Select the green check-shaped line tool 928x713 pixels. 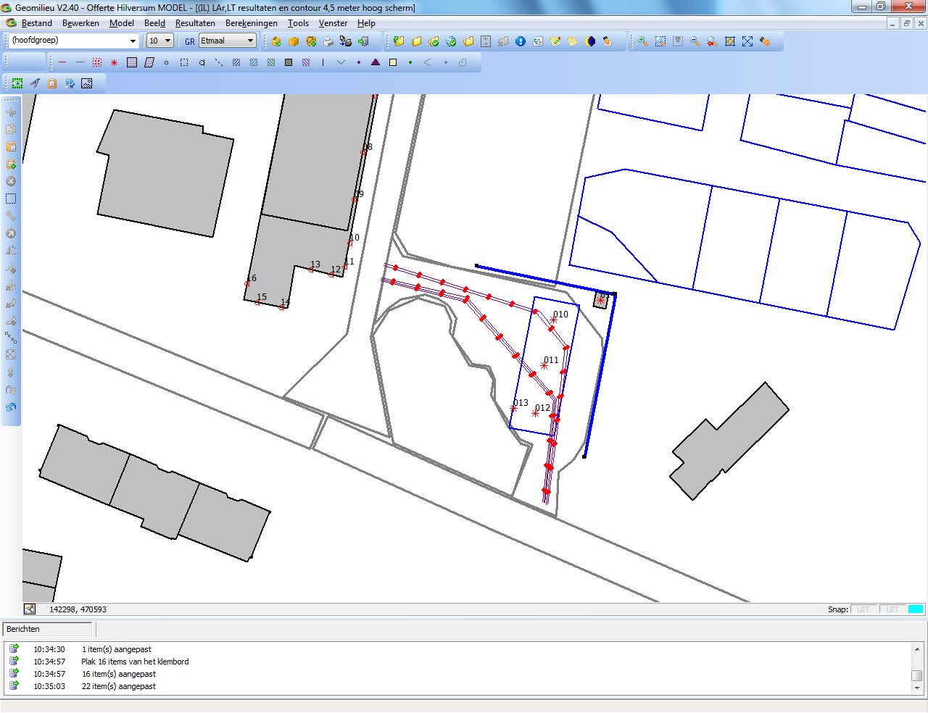point(341,62)
